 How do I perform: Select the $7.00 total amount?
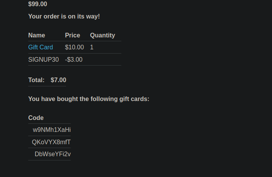tap(58, 80)
